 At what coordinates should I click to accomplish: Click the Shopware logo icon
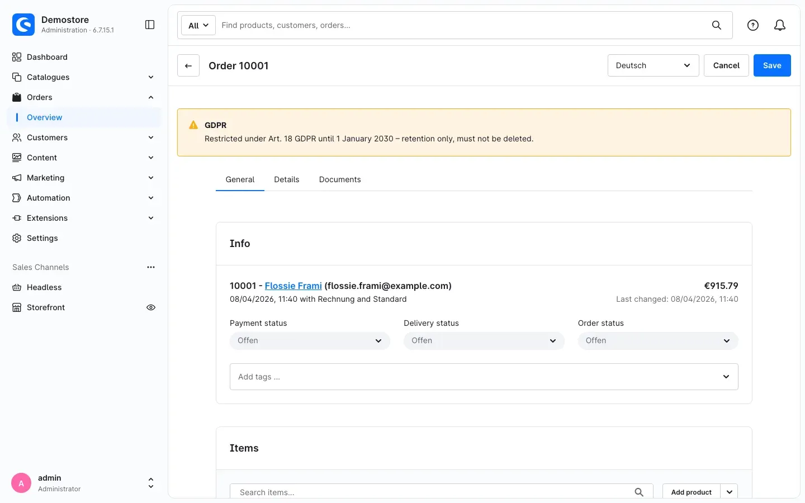(x=23, y=25)
